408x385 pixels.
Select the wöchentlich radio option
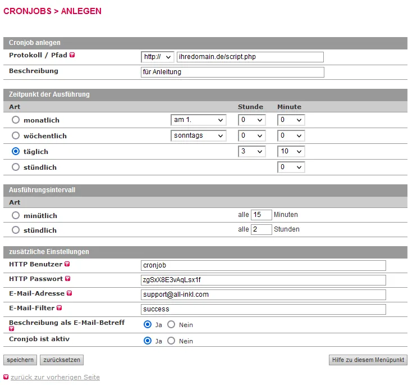pos(16,135)
